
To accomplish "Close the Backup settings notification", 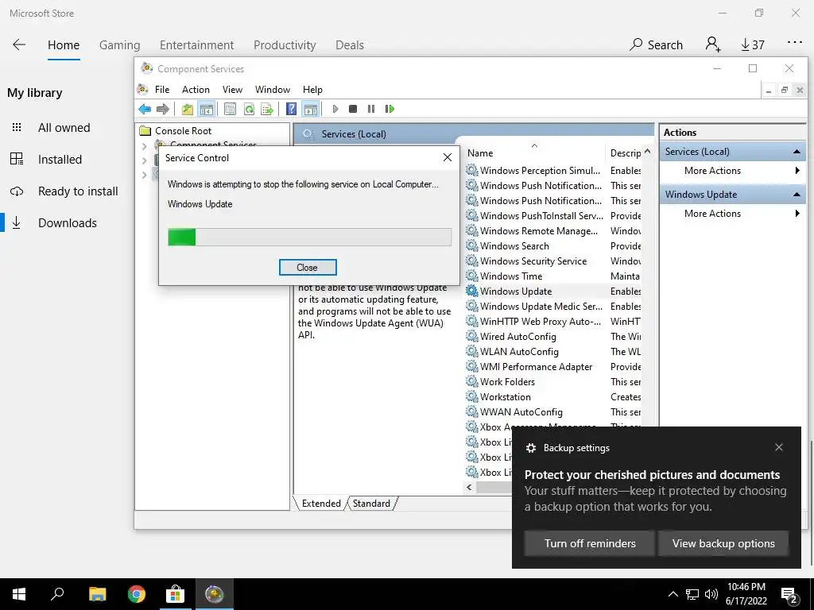I will point(779,447).
